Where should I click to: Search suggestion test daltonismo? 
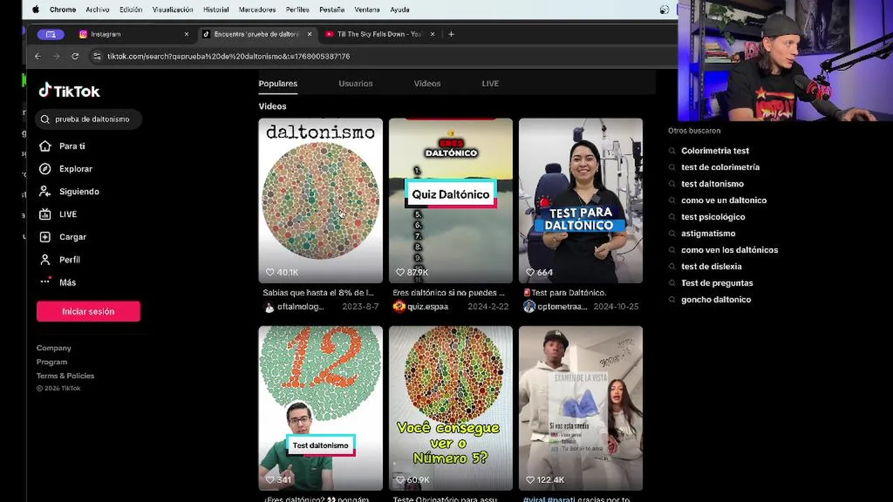[712, 184]
